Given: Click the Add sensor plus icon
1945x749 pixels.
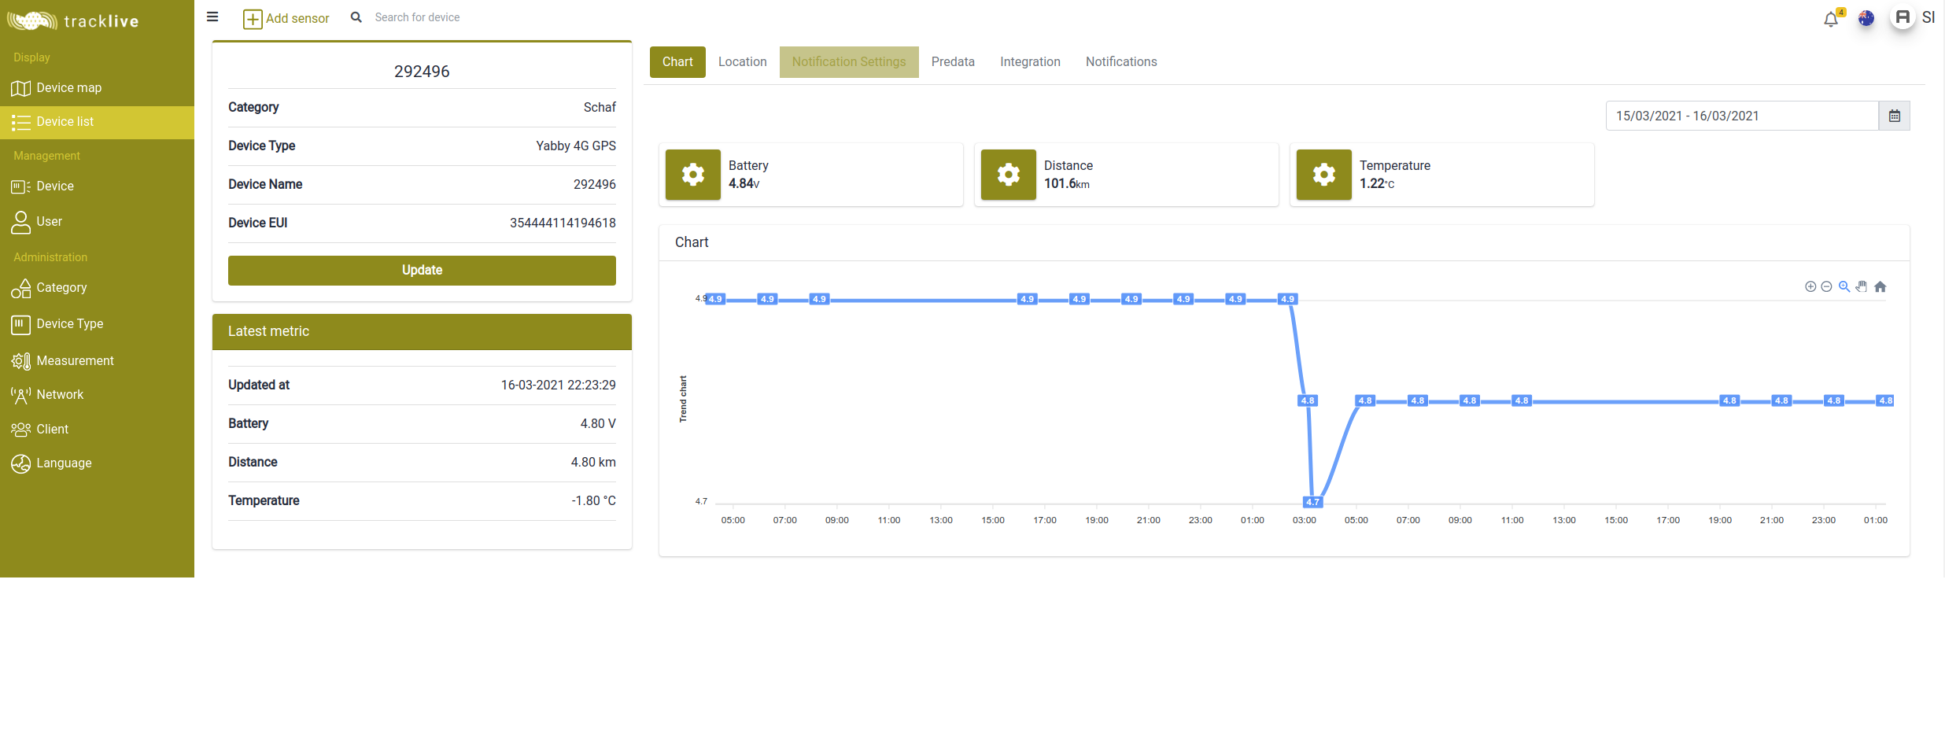Looking at the screenshot, I should [252, 19].
